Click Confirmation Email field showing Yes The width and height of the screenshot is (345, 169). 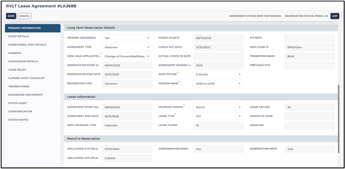tap(218, 149)
